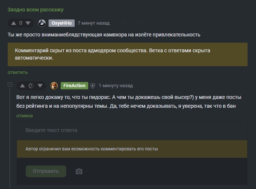Screen dimensions: 256x189
Task: Cancel the reply via 'отмена'
Action: tap(24, 116)
